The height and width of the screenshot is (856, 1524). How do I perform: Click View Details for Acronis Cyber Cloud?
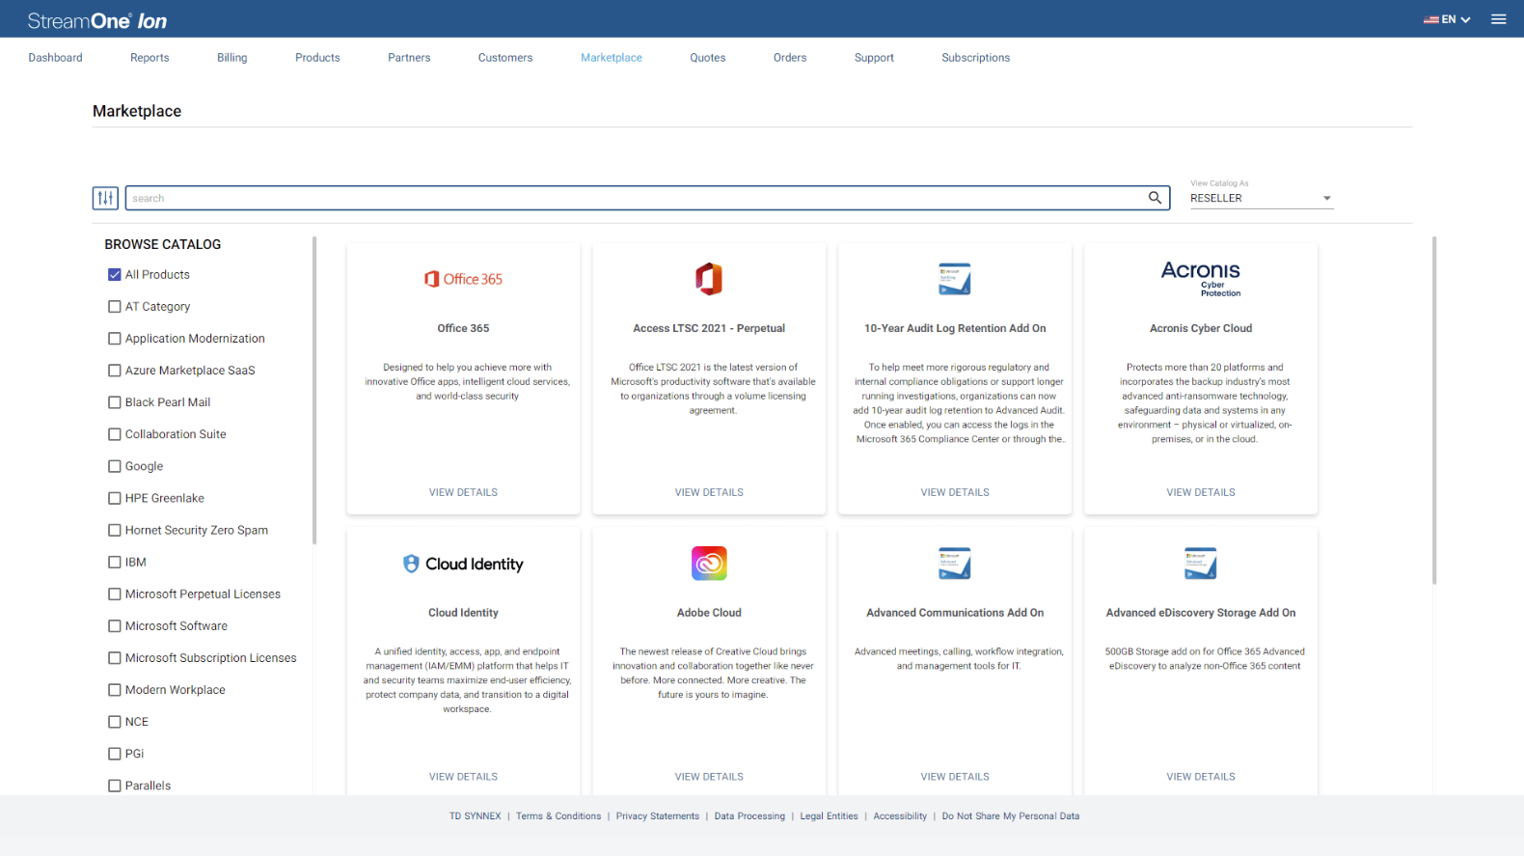tap(1200, 492)
